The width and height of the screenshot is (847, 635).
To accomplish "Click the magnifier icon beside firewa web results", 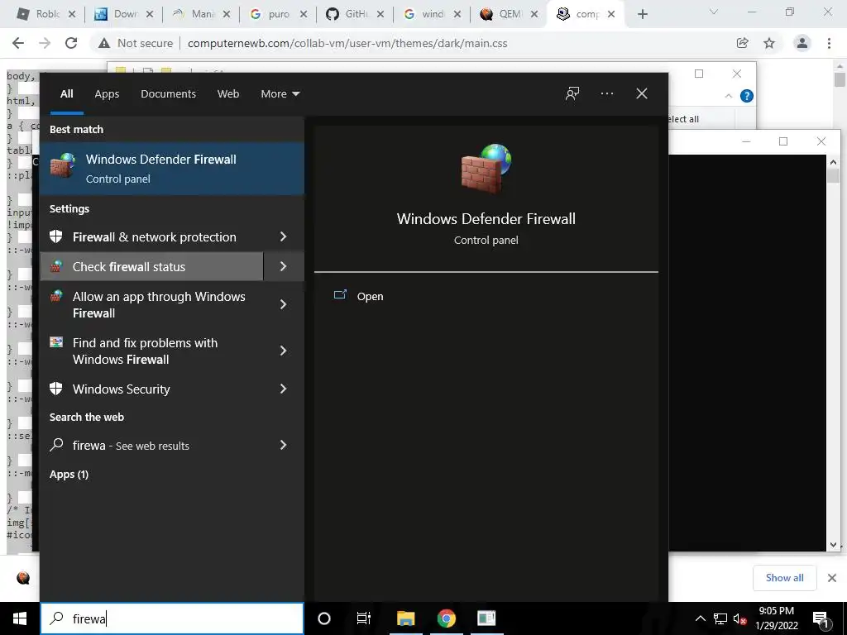I will [56, 445].
